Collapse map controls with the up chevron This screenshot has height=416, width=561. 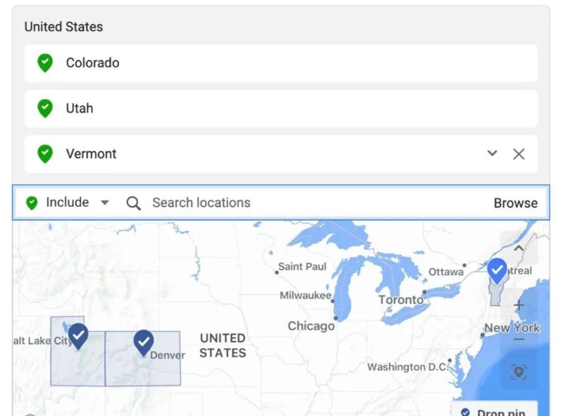click(x=519, y=247)
